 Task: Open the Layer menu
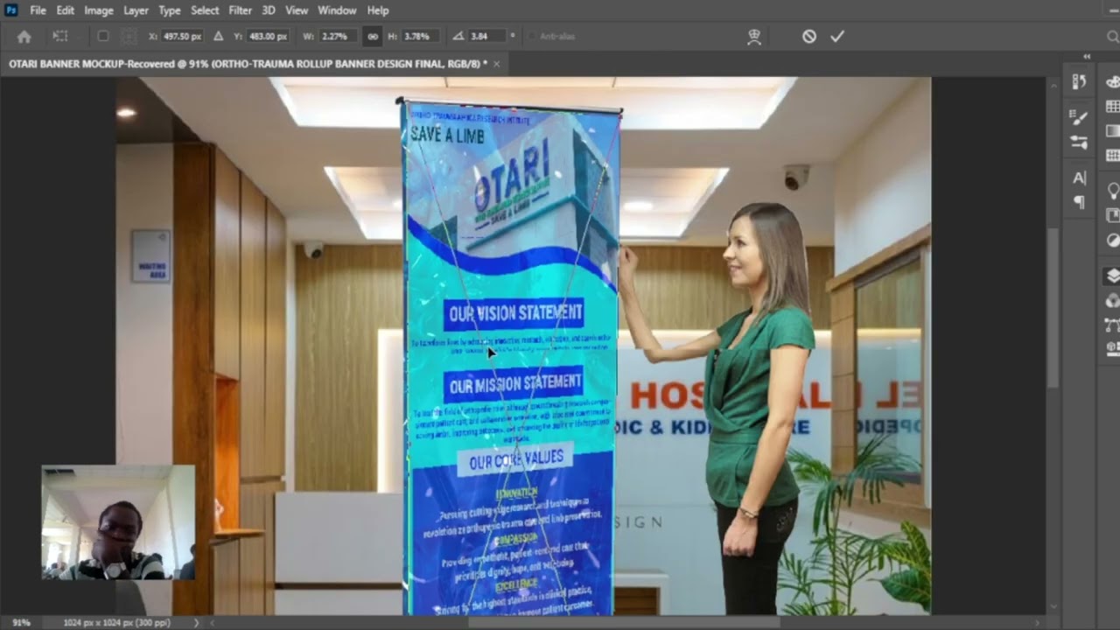136,10
